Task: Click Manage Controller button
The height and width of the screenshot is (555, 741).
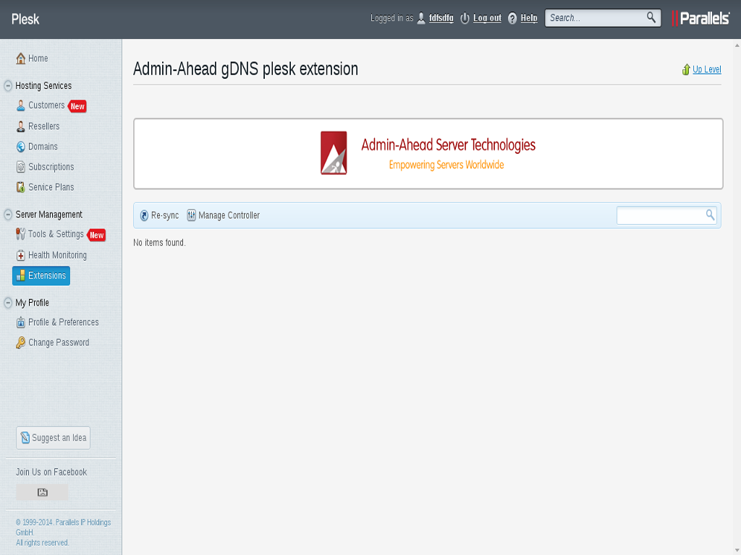Action: click(223, 215)
